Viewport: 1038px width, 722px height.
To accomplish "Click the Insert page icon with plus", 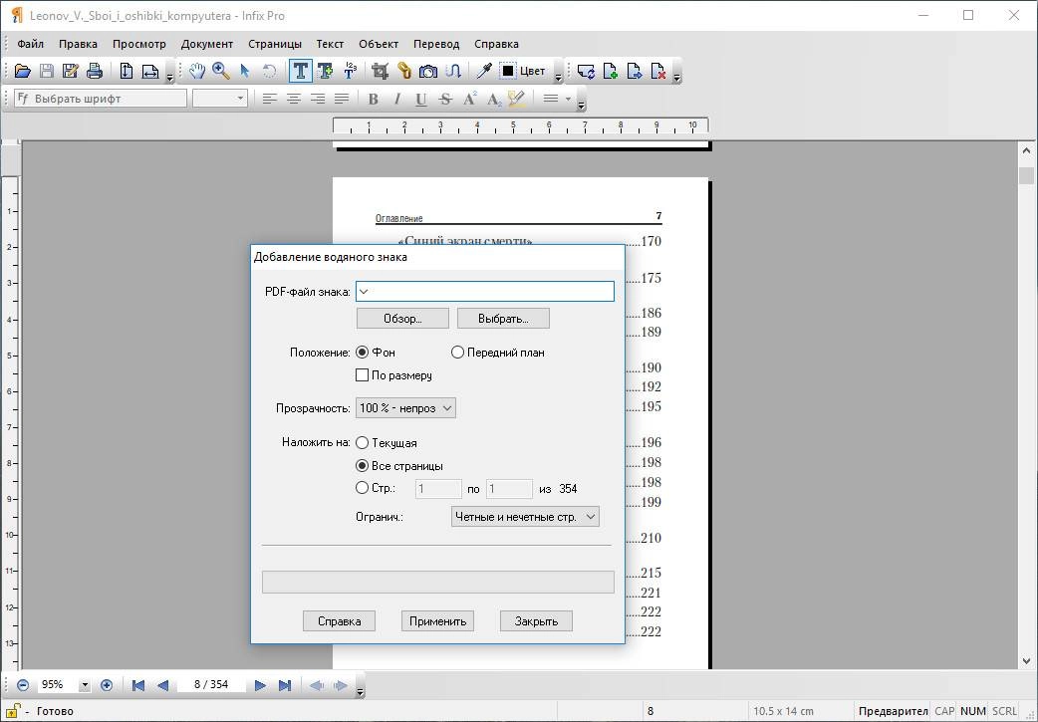I will click(x=611, y=71).
